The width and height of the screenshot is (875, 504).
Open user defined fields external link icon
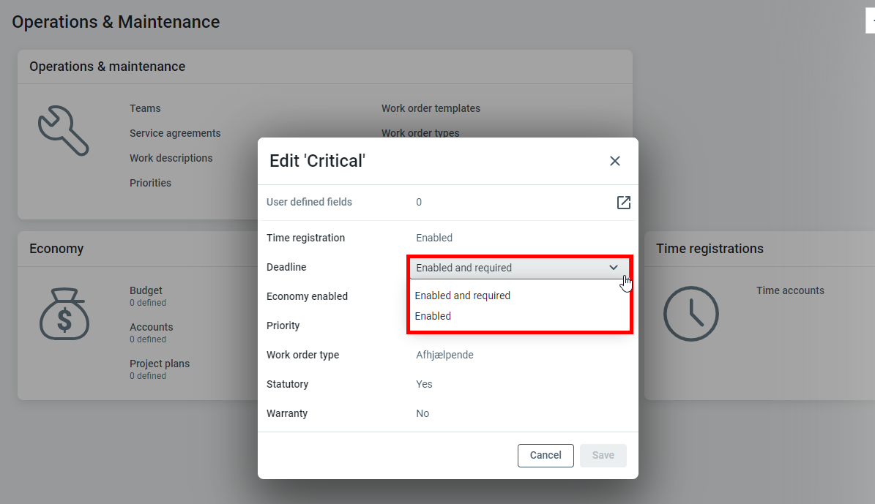(623, 203)
